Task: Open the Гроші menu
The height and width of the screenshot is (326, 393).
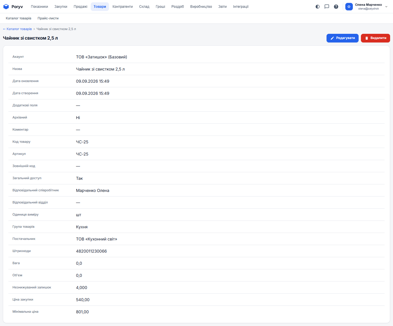Action: point(160,7)
